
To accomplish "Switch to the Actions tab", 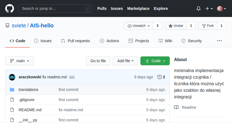I will [109, 41].
